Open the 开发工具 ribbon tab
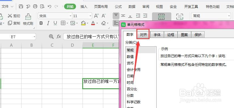The height and width of the screenshot is (108, 234). point(191,7)
